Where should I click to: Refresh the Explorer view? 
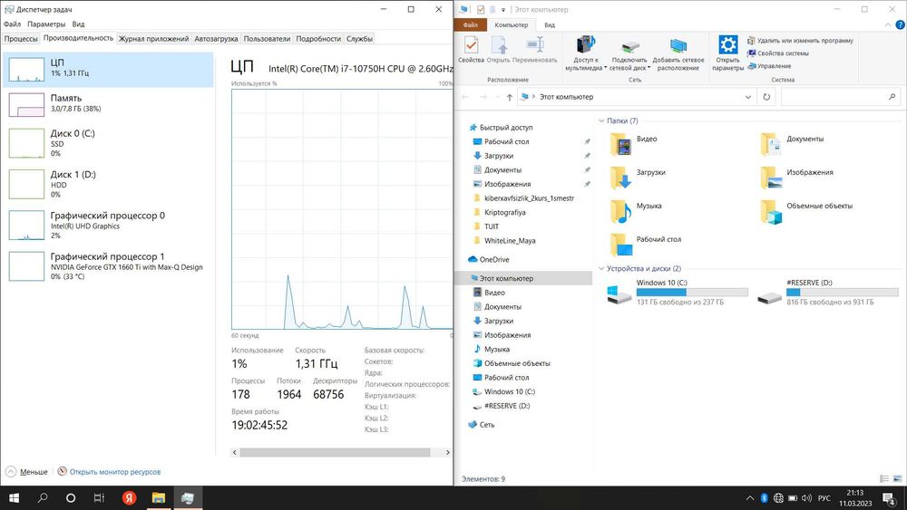(x=766, y=97)
